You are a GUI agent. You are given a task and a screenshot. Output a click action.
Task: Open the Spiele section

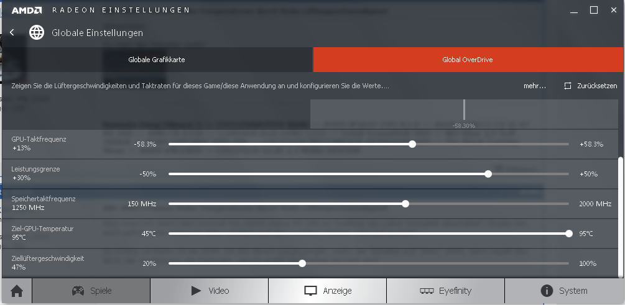pyautogui.click(x=91, y=291)
